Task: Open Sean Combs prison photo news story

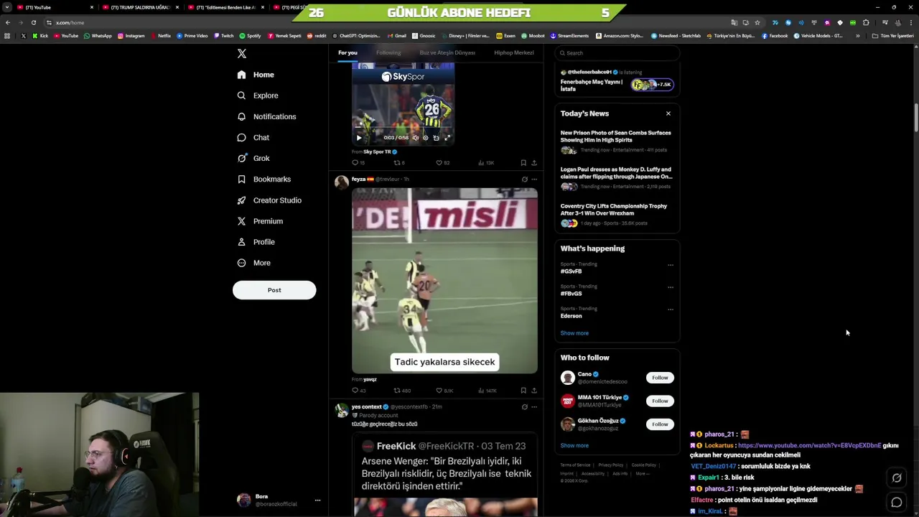Action: pyautogui.click(x=616, y=141)
